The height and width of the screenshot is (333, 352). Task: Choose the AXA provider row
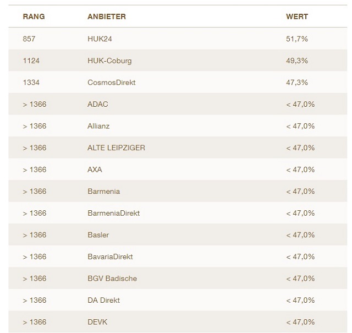coord(95,170)
